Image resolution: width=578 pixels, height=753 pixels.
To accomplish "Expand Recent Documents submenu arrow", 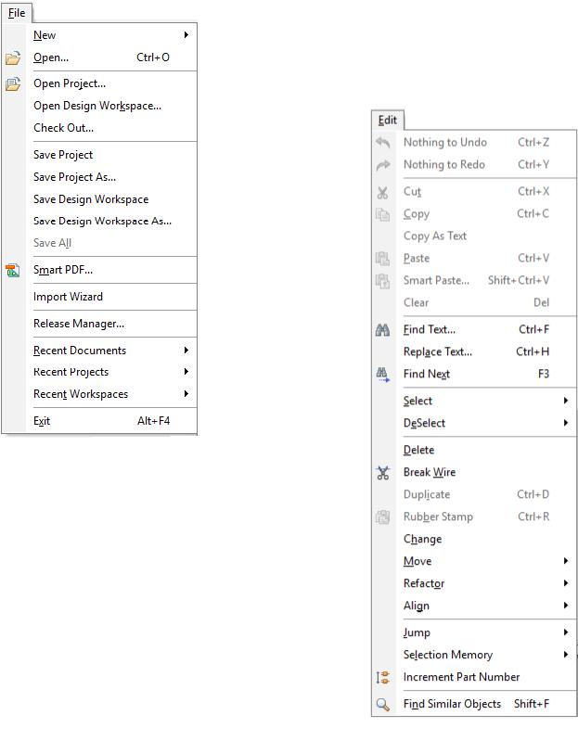I will point(186,351).
